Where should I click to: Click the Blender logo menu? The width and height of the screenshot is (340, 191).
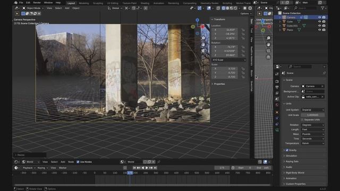tap(15, 3)
